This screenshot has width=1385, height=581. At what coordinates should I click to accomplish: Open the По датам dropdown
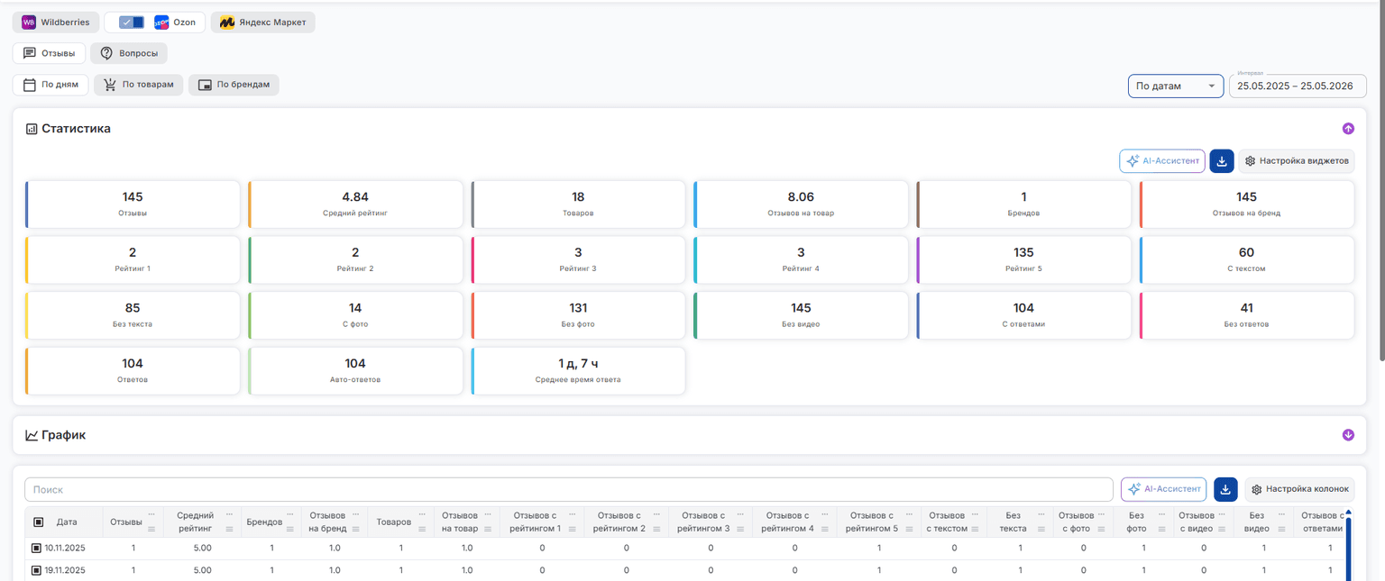click(x=1176, y=86)
